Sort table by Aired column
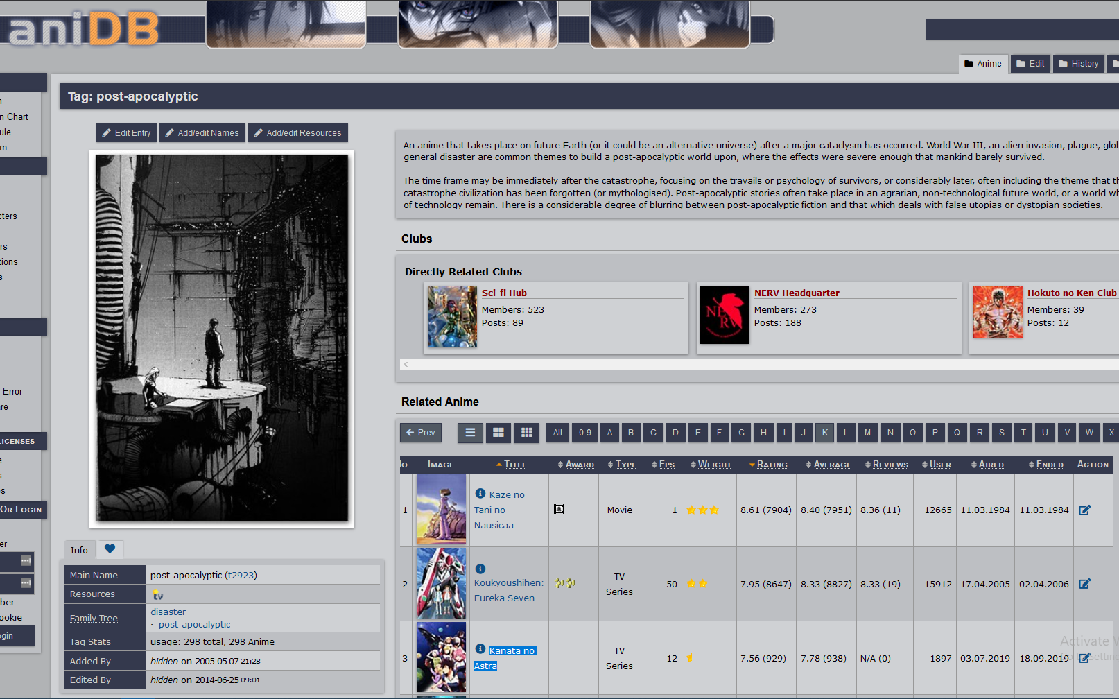The image size is (1119, 699). tap(991, 465)
